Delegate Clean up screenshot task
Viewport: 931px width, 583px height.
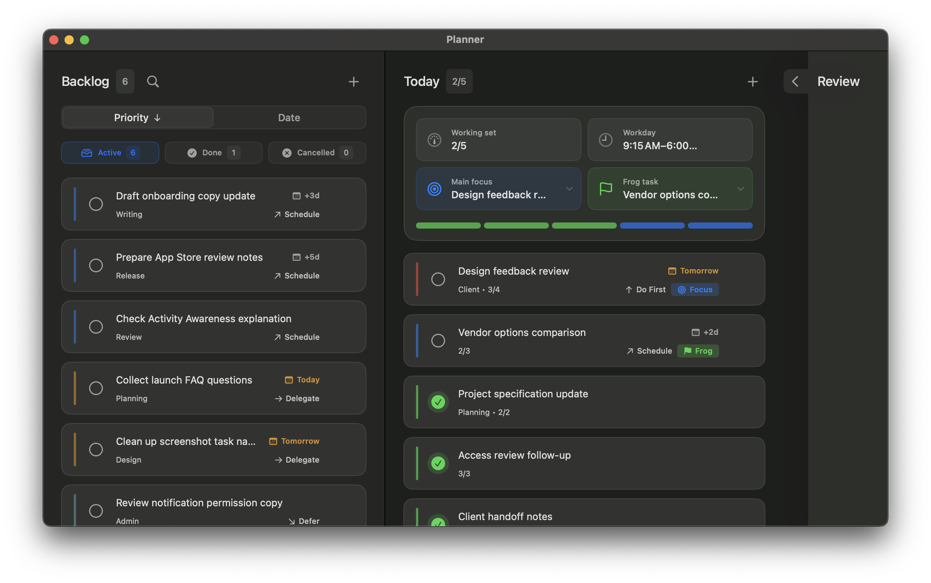coord(297,459)
